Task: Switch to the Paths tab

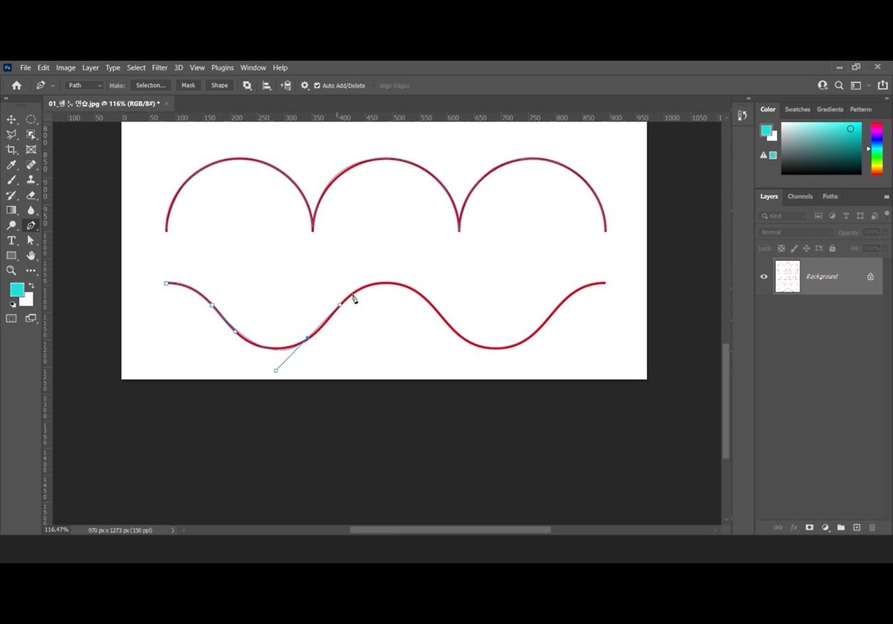Action: pyautogui.click(x=830, y=197)
